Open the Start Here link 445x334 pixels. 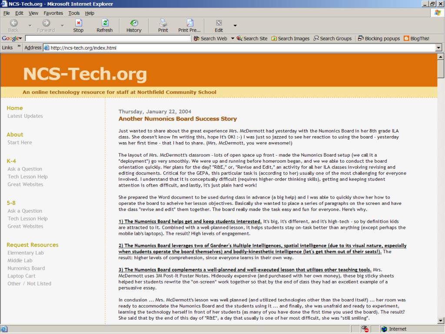pos(20,143)
